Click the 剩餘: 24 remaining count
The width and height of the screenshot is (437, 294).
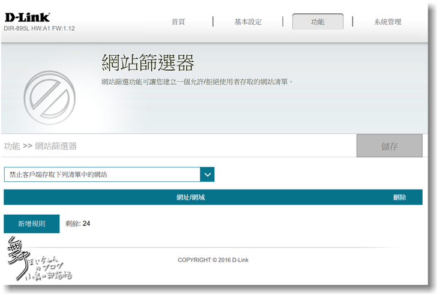click(78, 224)
